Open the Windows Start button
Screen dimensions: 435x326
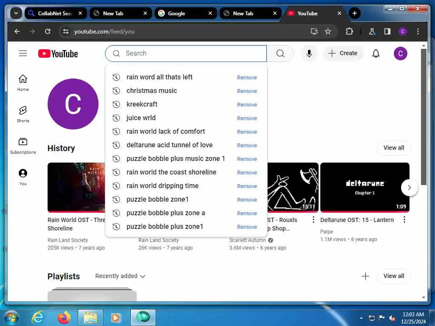tap(11, 318)
